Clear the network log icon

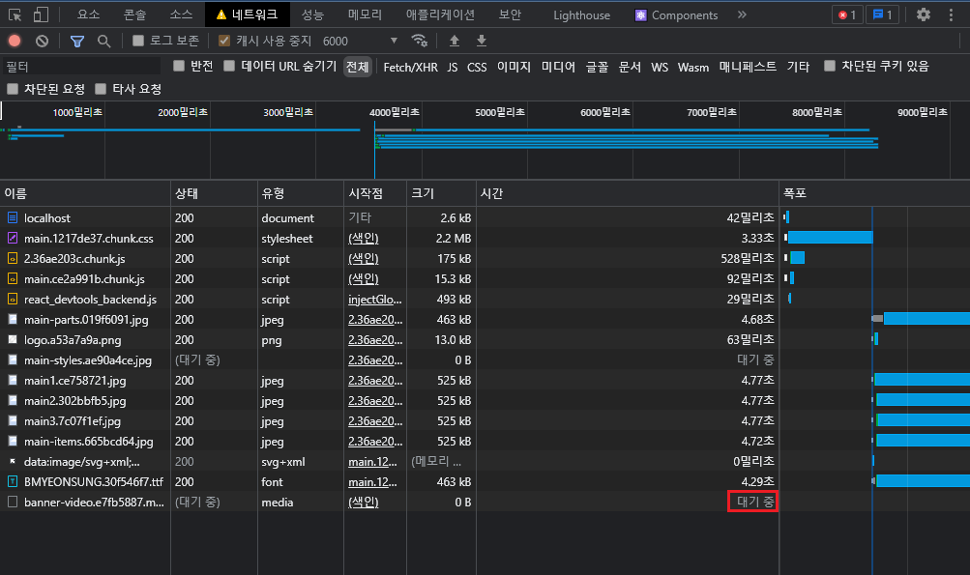coord(42,41)
